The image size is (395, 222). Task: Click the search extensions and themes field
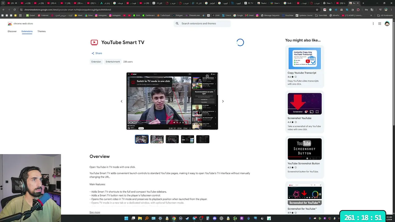(202, 23)
